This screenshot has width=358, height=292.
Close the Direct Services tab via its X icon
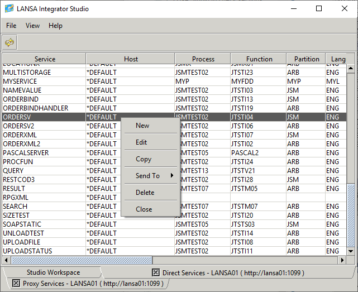(x=156, y=272)
